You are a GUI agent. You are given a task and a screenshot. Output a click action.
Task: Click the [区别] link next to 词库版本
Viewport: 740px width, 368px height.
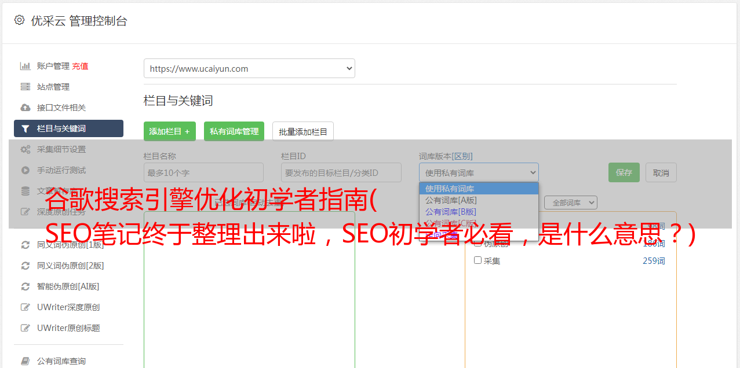[x=463, y=156]
